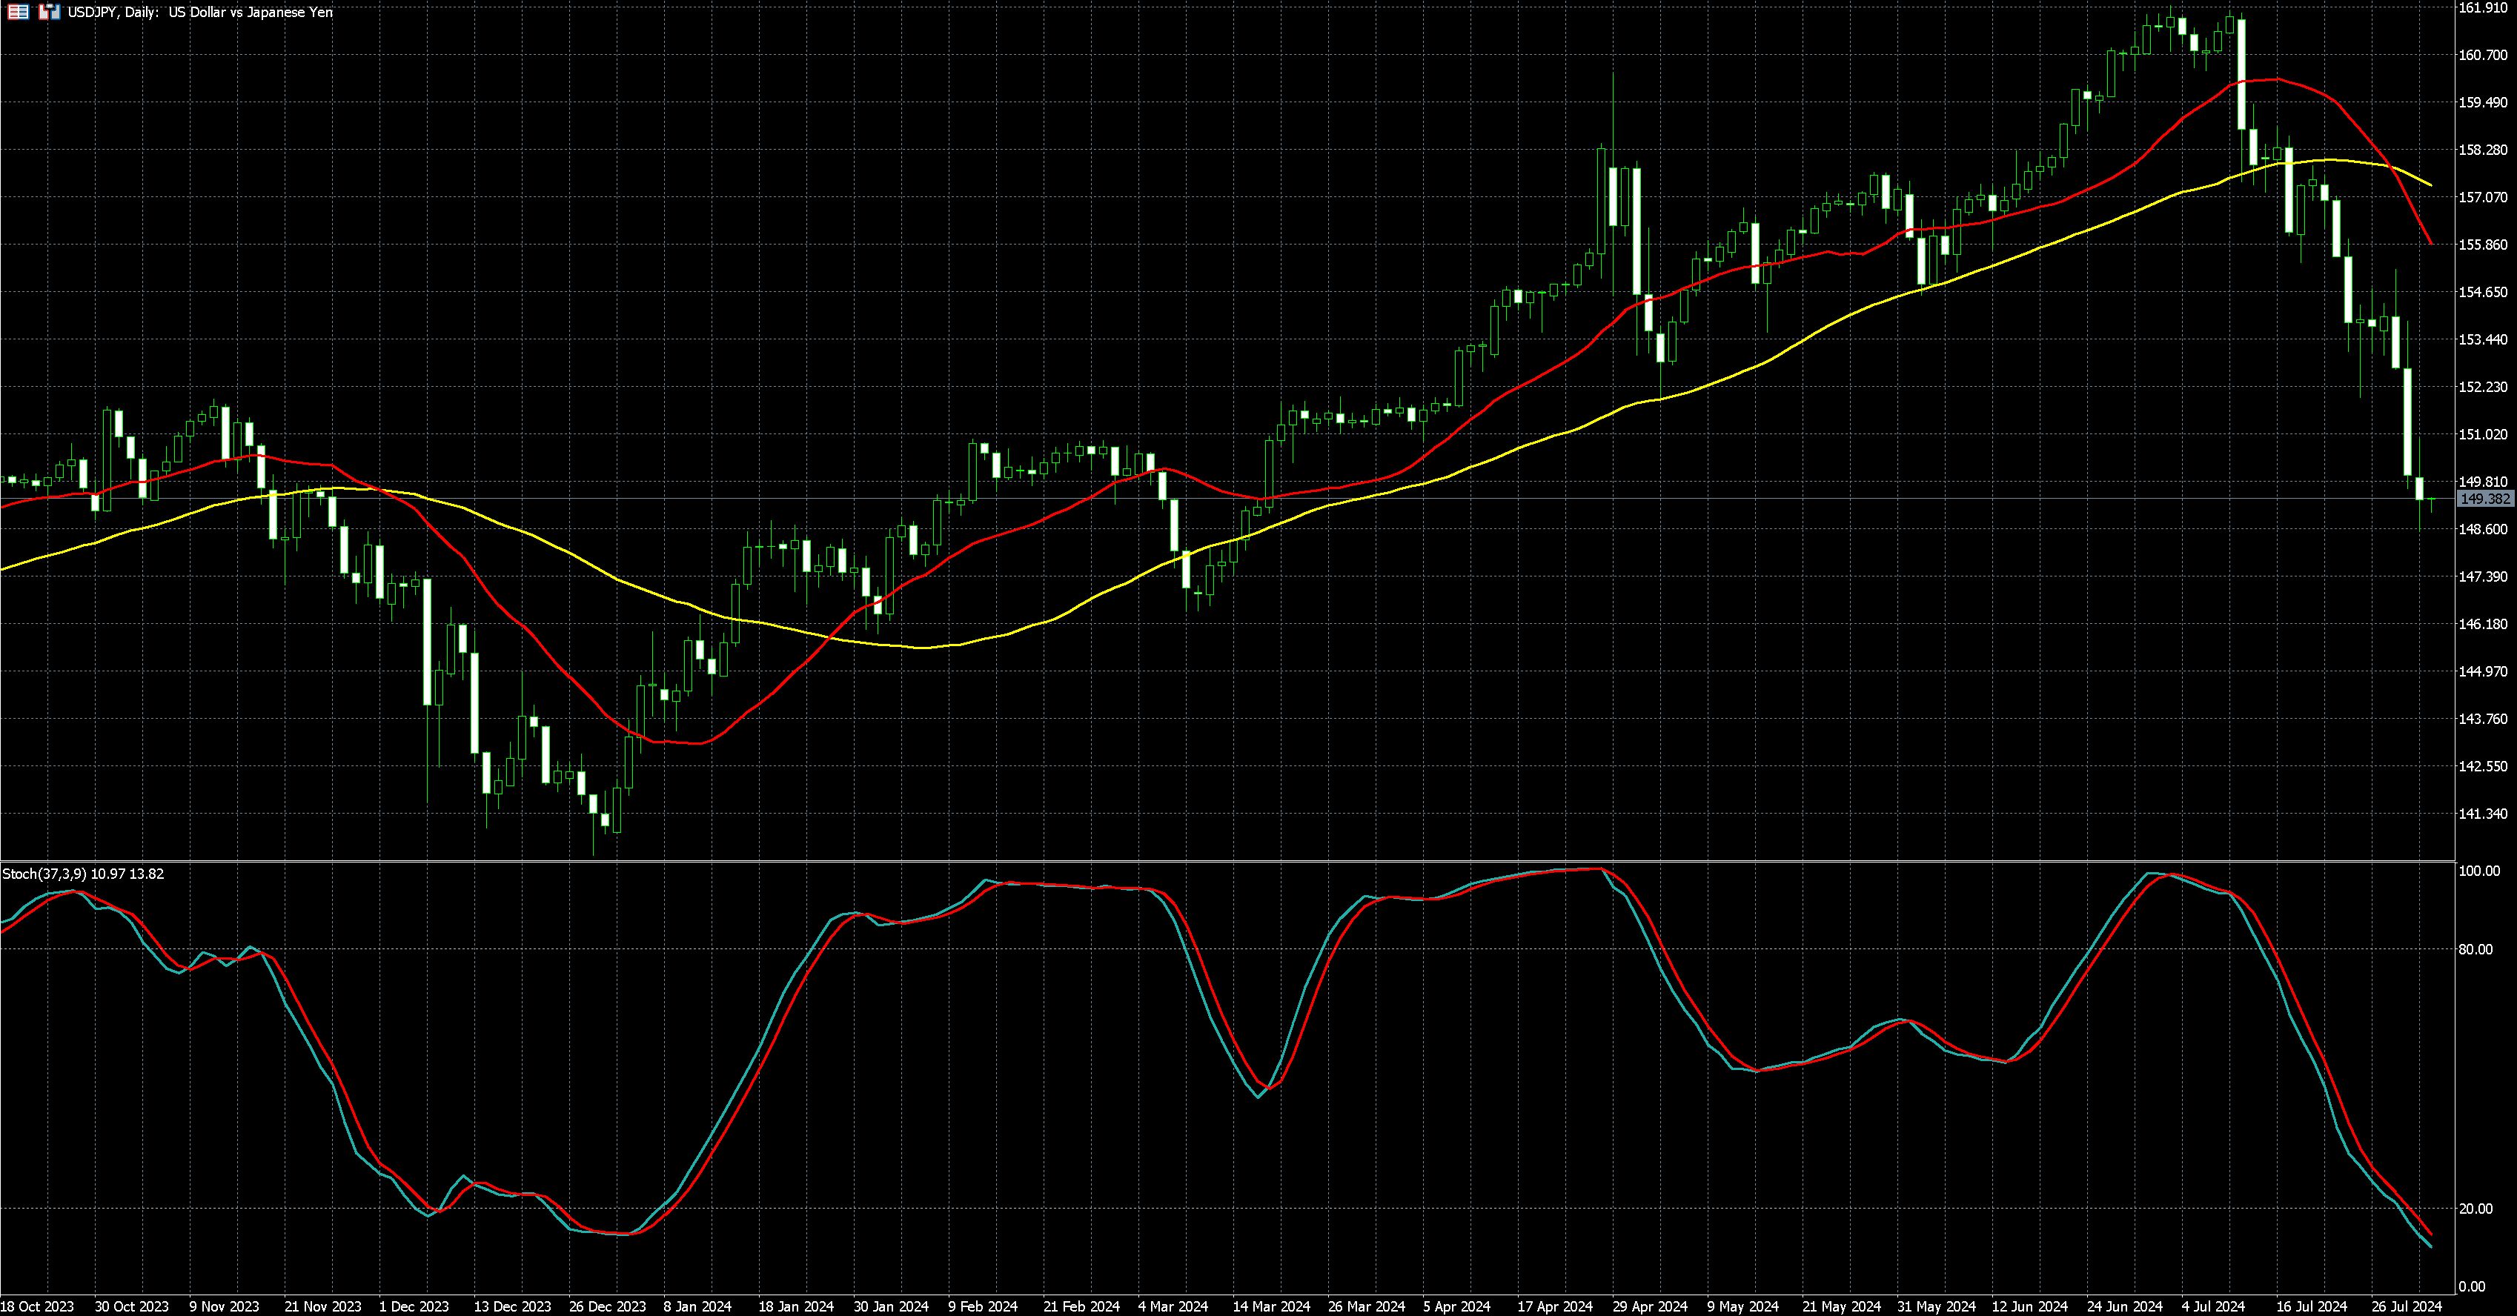The height and width of the screenshot is (1316, 2517).
Task: Click the current price tag 149.382
Action: [x=2484, y=499]
